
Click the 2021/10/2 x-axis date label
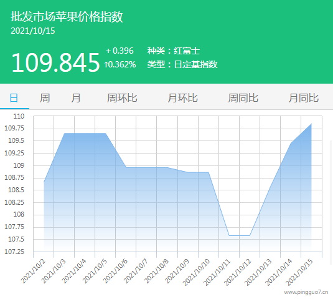click(33, 271)
